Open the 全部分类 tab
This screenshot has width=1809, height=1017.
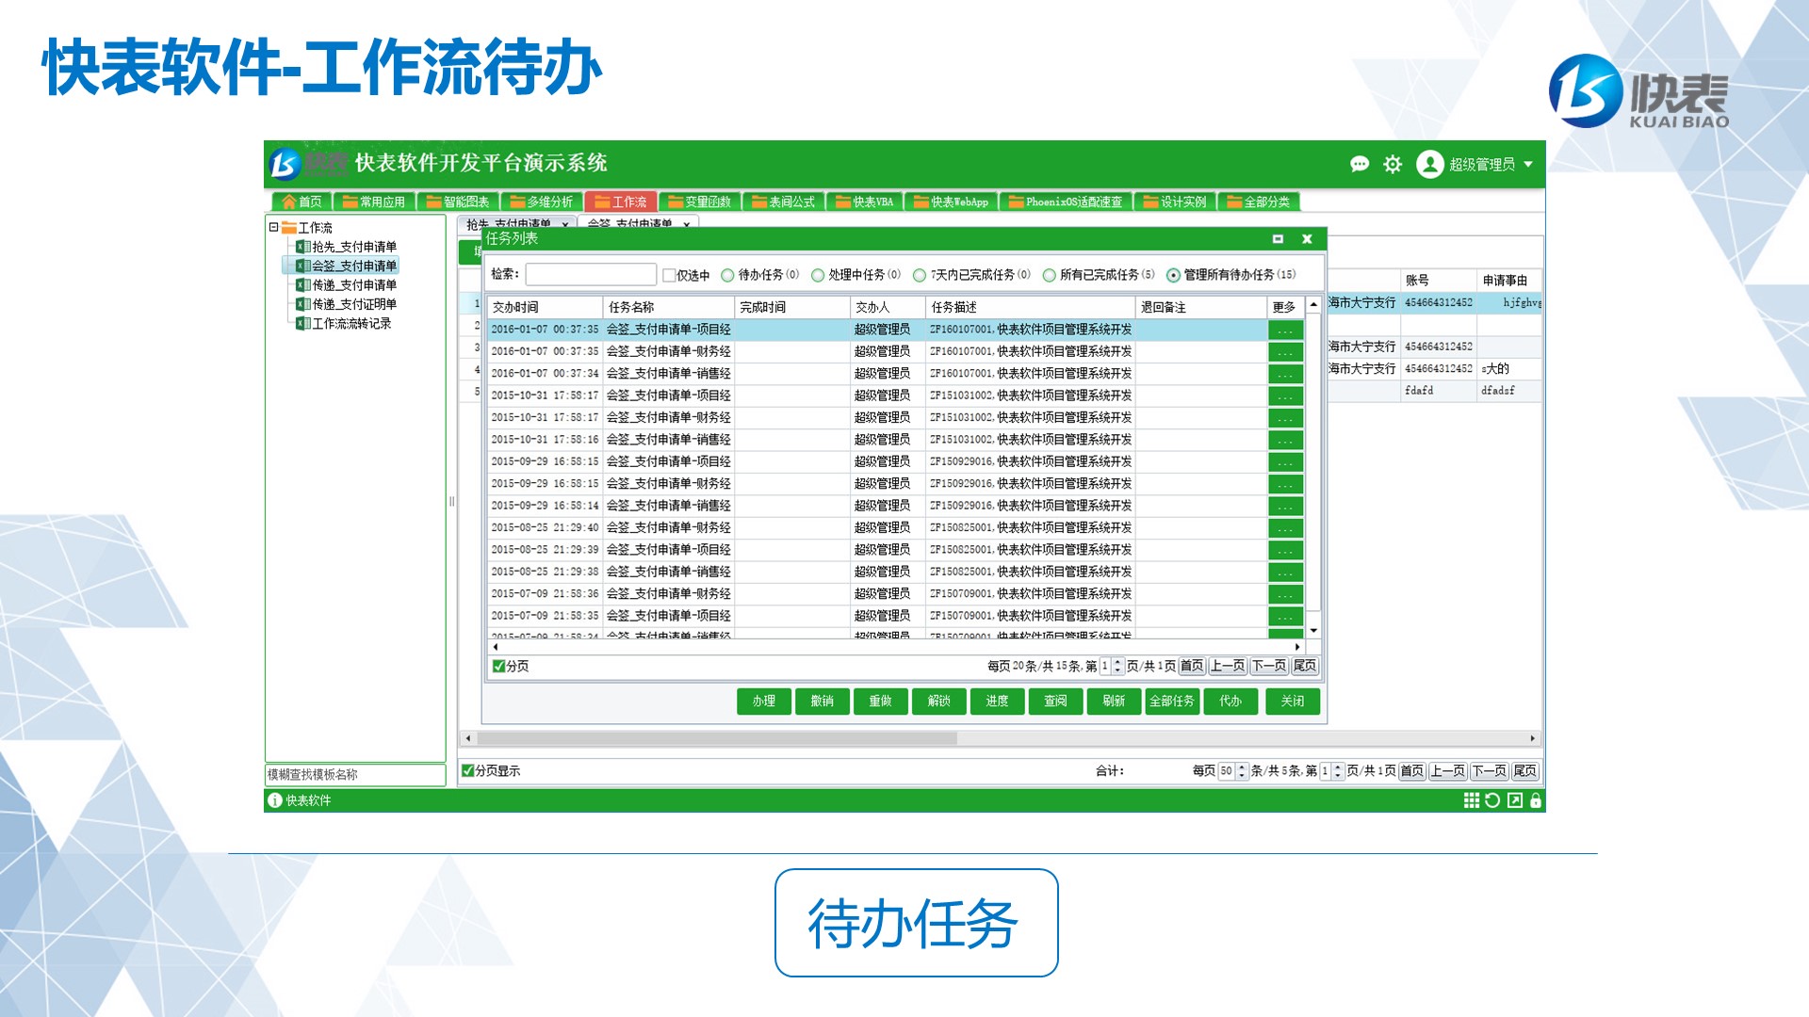(x=1259, y=202)
